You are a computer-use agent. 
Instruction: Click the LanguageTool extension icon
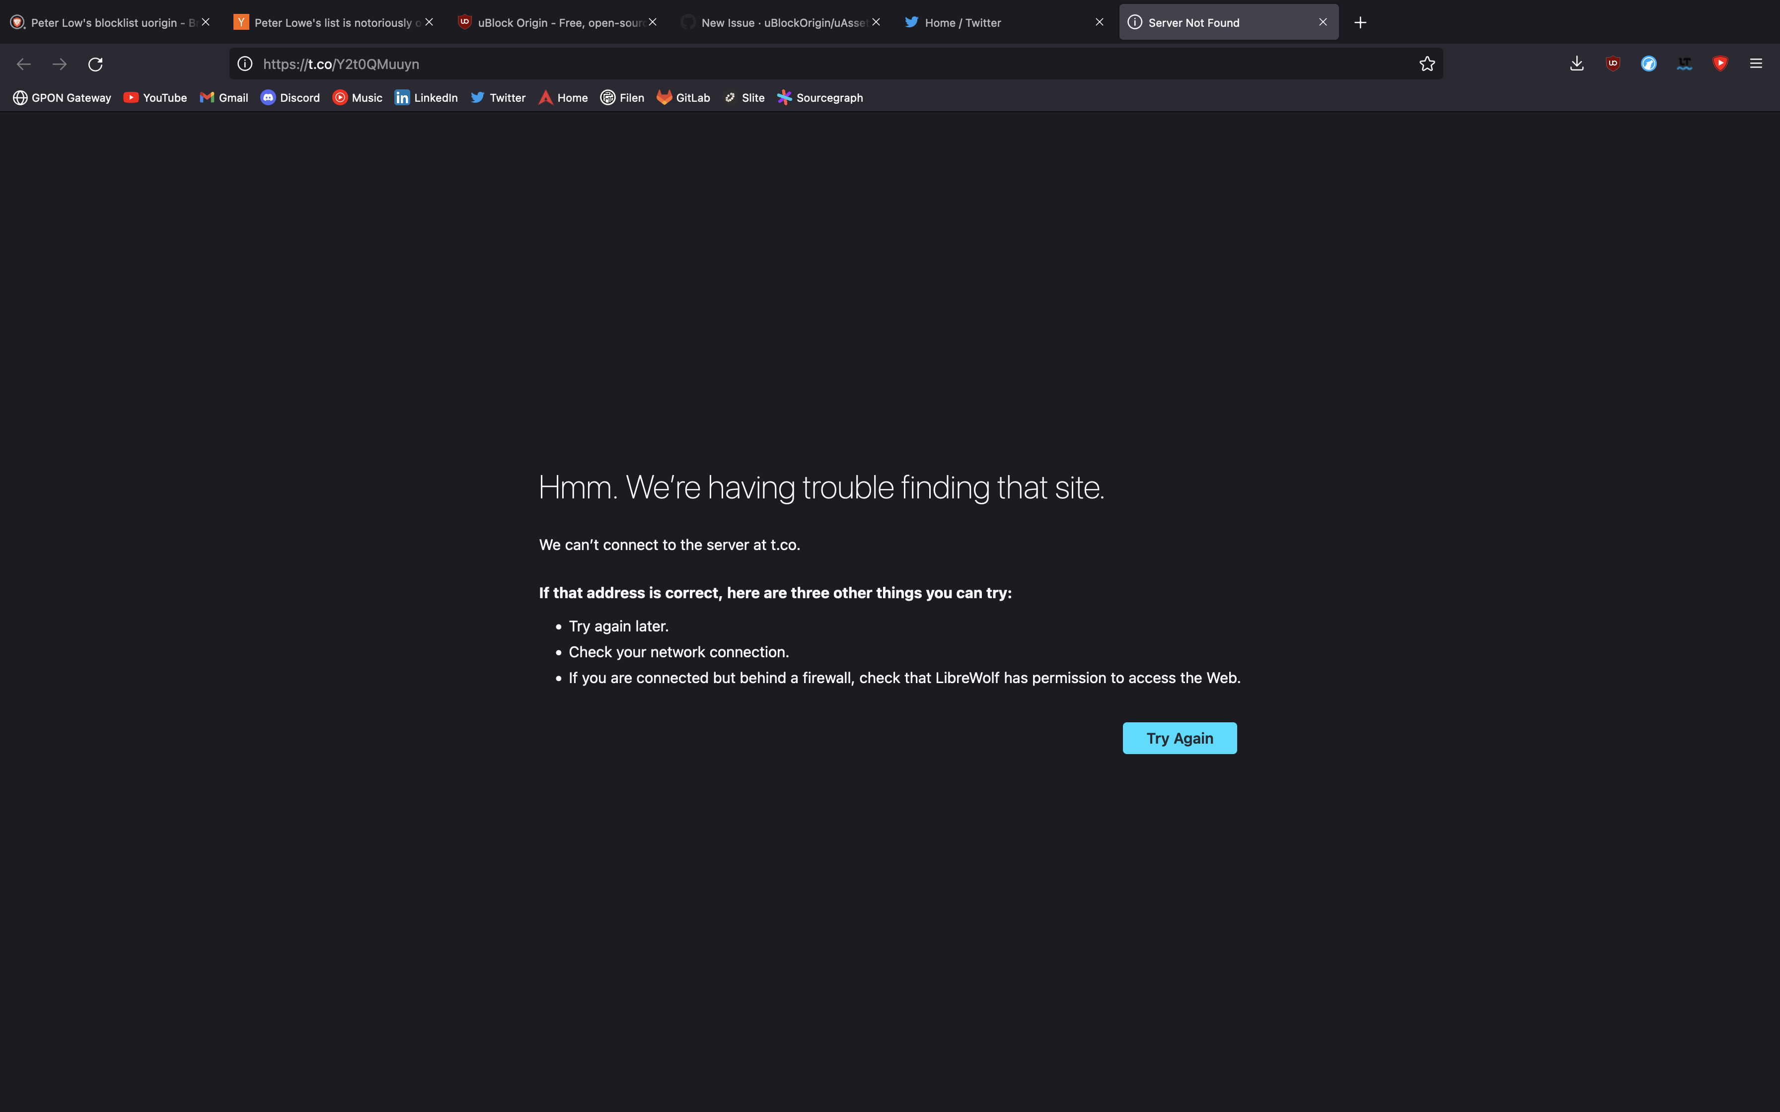click(x=1684, y=64)
